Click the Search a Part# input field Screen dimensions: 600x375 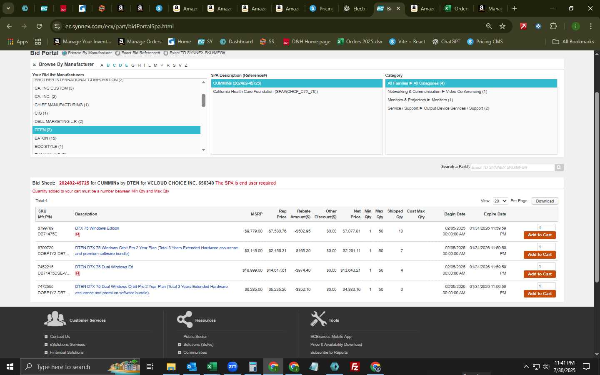click(512, 167)
